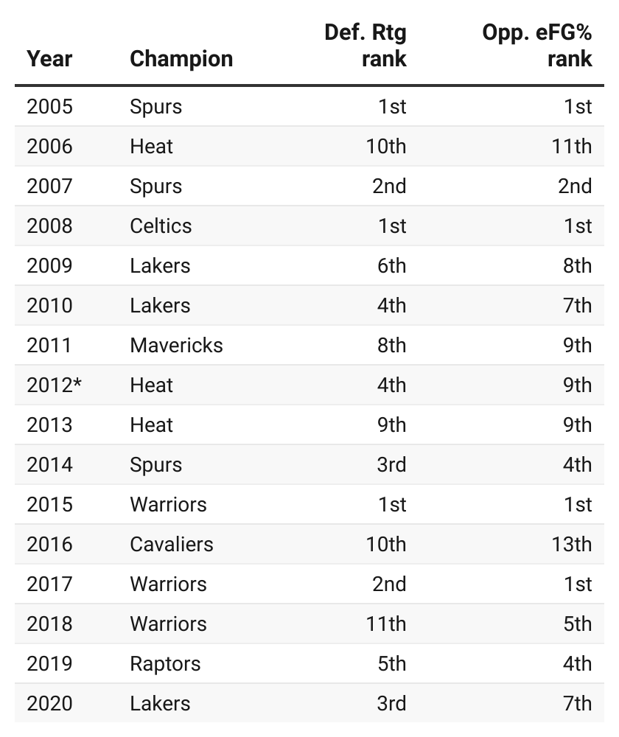619x737 pixels.
Task: Click the Opp. eFG% rank column header
Action: tap(537, 46)
